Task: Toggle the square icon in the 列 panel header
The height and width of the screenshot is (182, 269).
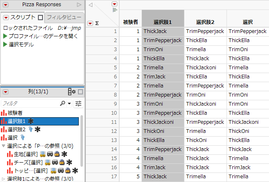Action: click(x=80, y=92)
